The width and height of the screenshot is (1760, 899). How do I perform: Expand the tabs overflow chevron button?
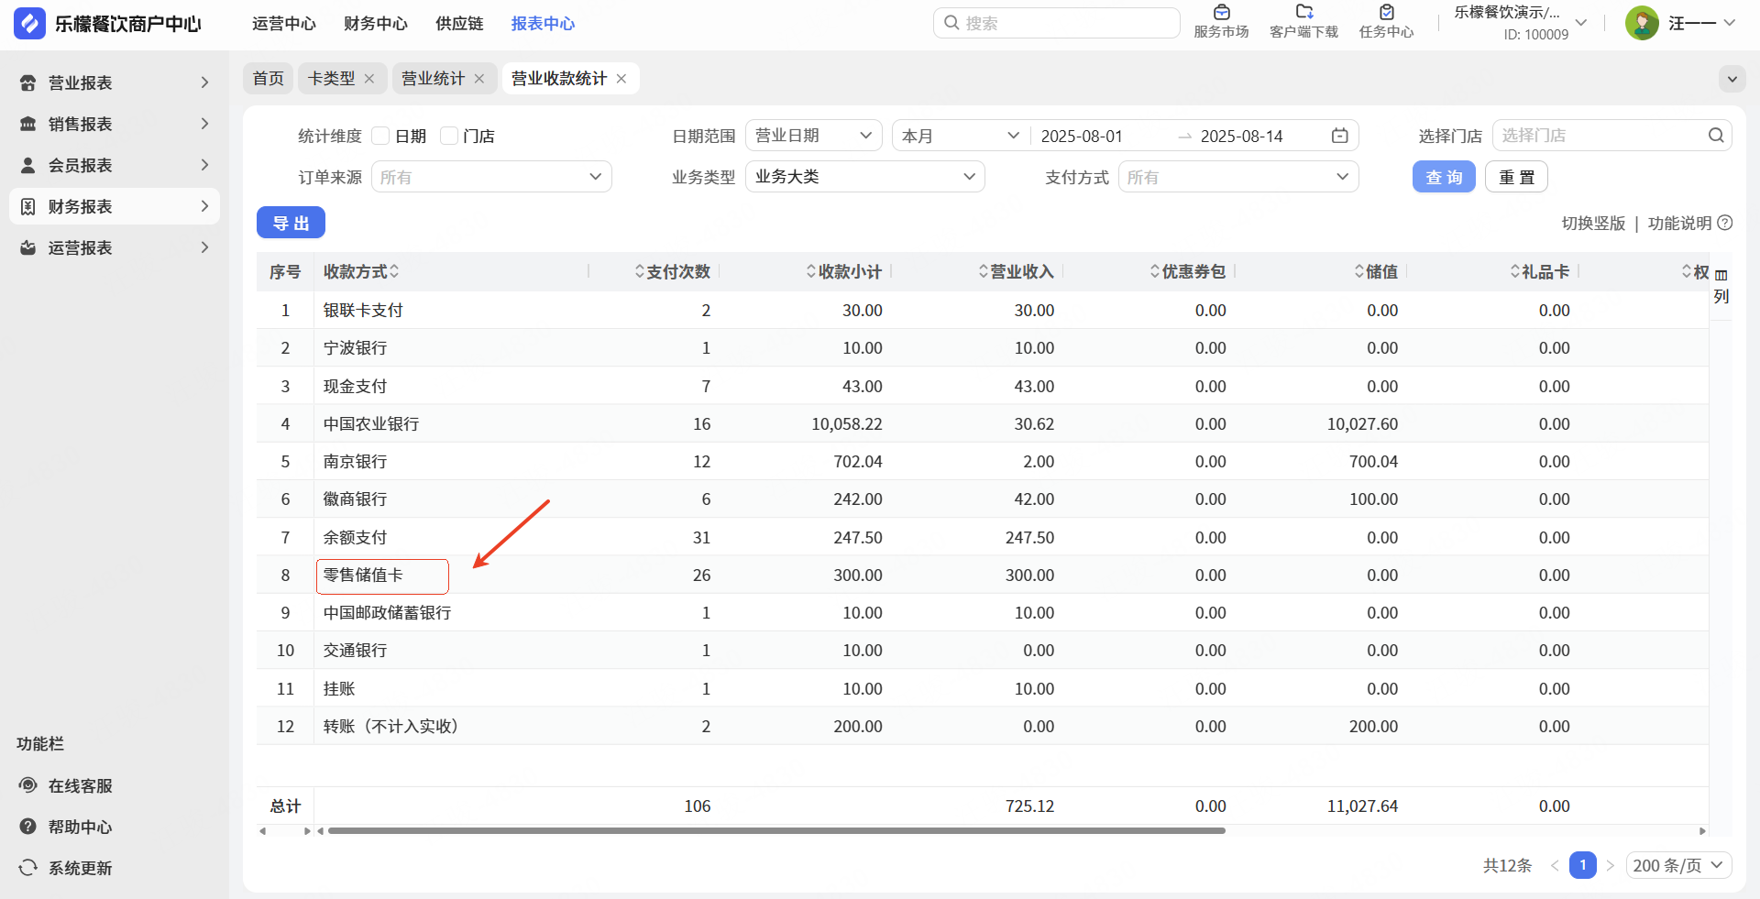tap(1732, 79)
